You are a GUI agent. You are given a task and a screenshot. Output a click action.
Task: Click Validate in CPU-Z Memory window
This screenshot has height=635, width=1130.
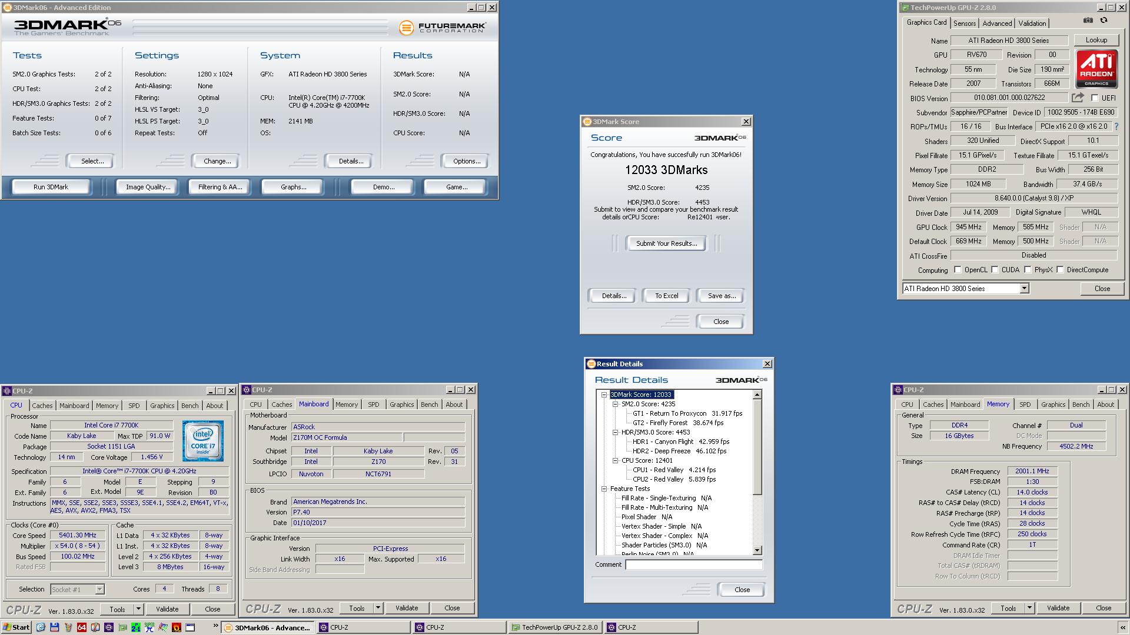tap(1058, 608)
